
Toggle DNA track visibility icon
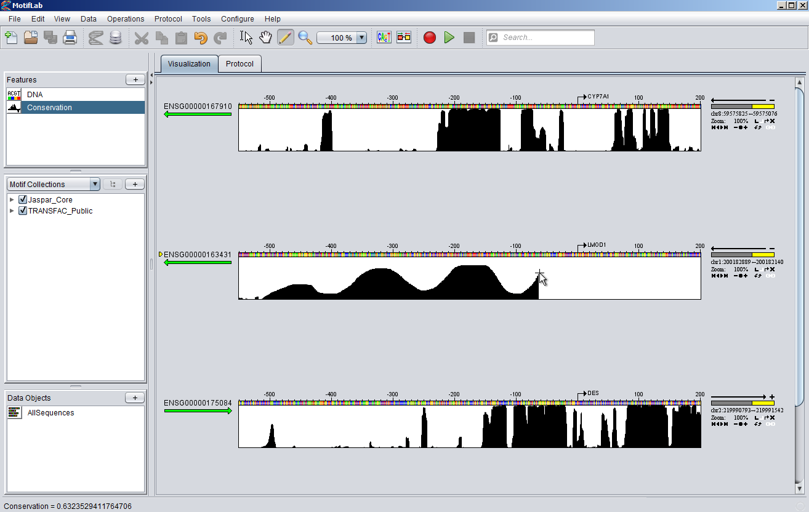coord(14,95)
